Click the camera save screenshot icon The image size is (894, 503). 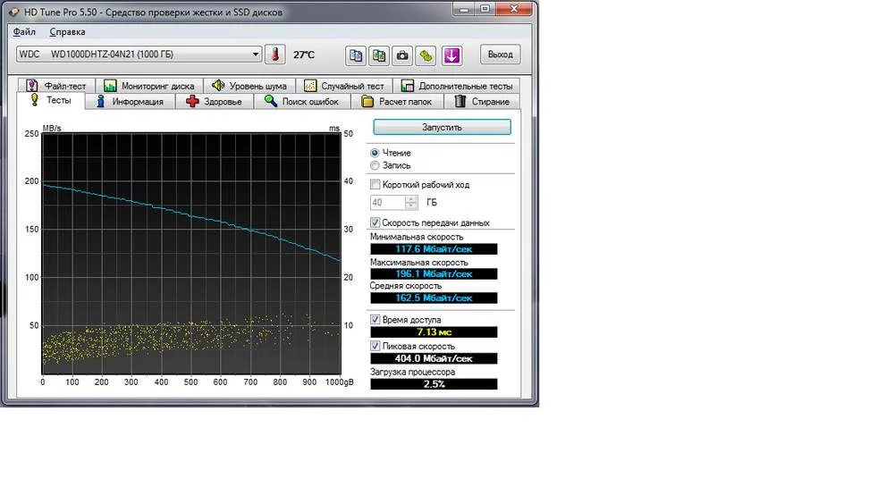[x=403, y=55]
